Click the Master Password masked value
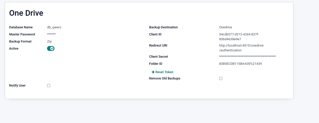The width and height of the screenshot is (319, 123). pos(51,34)
